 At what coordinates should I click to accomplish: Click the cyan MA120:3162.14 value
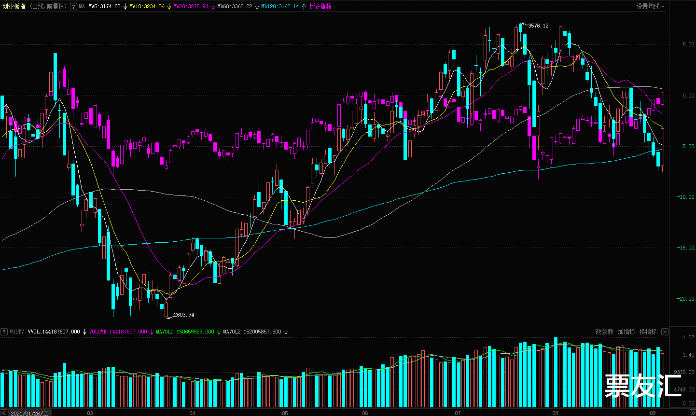tap(280, 7)
